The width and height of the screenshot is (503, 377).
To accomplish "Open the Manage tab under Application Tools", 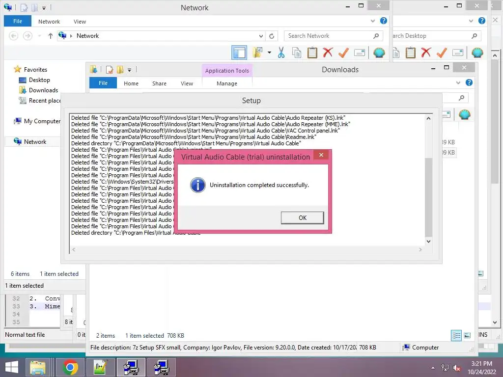I will click(x=227, y=83).
